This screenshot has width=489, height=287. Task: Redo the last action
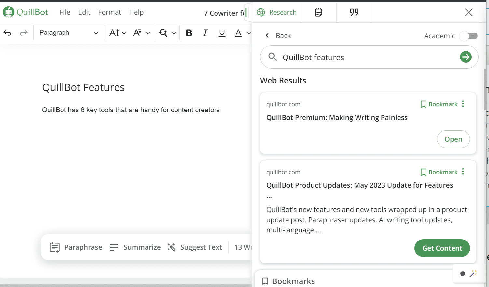coord(23,33)
